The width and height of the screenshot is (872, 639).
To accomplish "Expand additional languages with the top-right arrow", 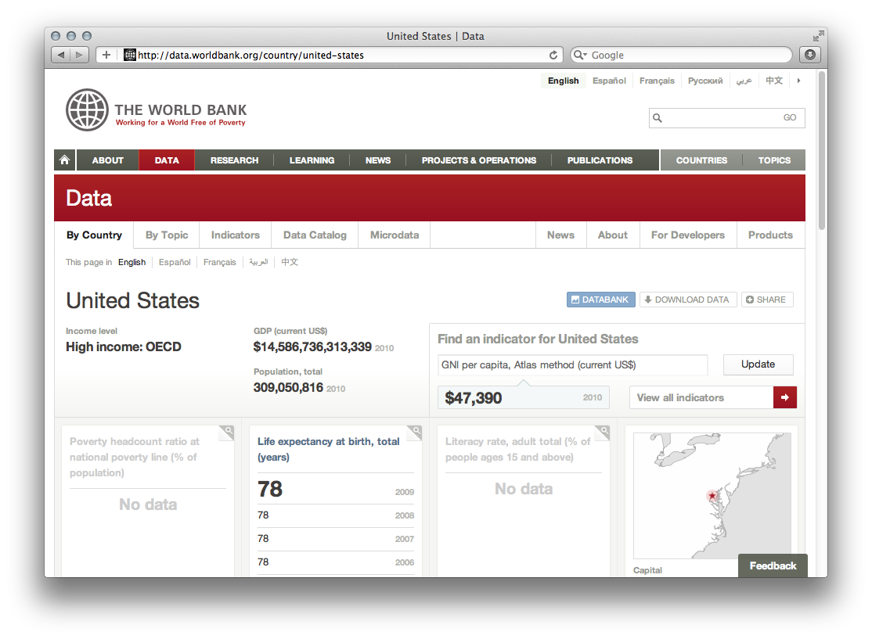I will (x=798, y=80).
